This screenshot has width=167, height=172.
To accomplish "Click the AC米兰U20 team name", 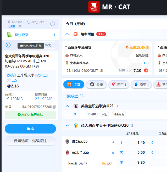I will [80, 153].
